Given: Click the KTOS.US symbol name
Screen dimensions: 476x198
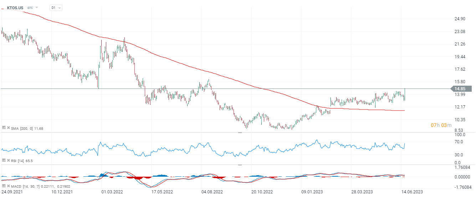Looking at the screenshot, I should coord(15,7).
